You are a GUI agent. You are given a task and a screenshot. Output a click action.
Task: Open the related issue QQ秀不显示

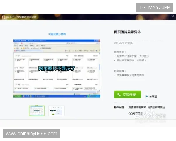tap(136, 113)
